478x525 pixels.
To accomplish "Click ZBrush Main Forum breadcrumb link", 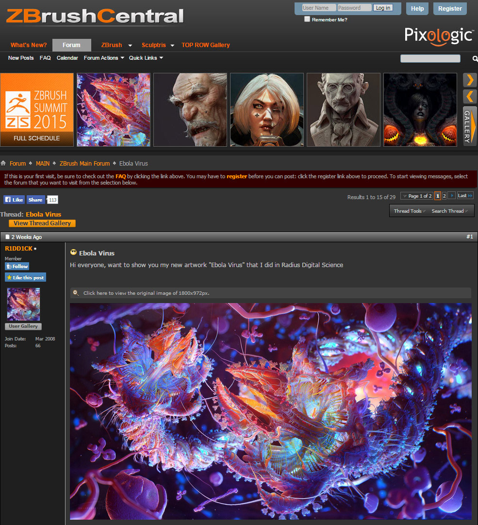I will (84, 163).
